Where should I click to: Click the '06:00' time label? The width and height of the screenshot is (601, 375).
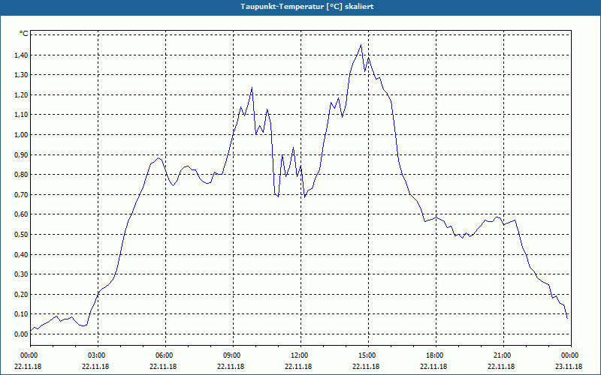pyautogui.click(x=163, y=355)
